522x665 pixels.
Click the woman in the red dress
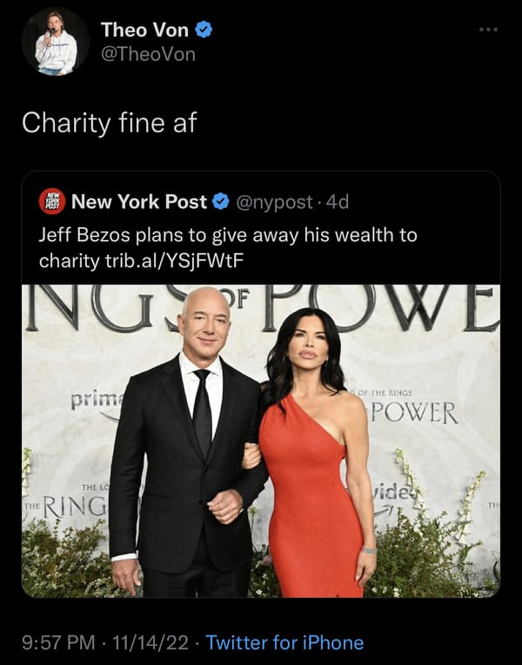coord(314,453)
